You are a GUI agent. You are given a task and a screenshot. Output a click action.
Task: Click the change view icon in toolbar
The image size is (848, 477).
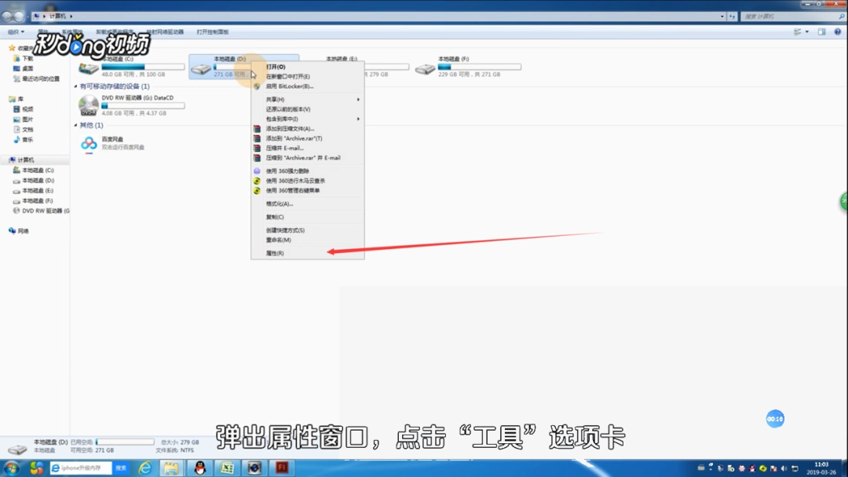coord(797,32)
